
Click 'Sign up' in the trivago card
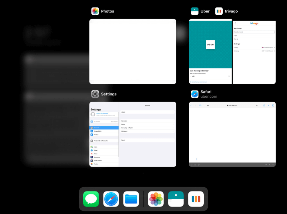tap(236, 39)
